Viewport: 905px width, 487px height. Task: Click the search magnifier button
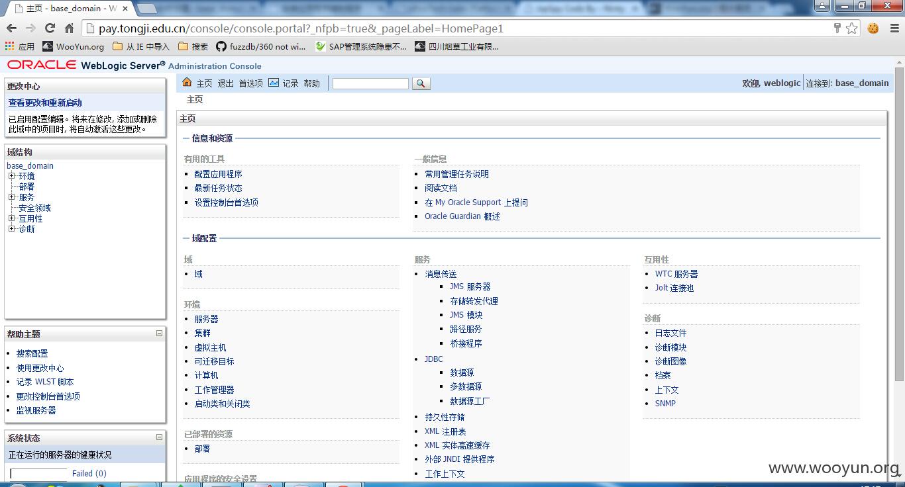(421, 83)
